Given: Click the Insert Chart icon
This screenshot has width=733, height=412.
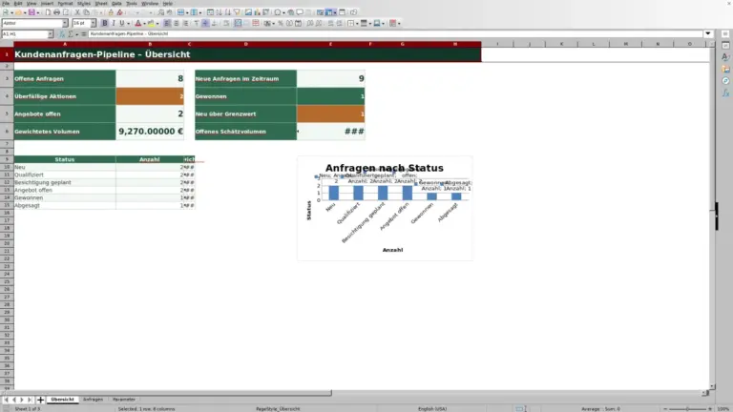Looking at the screenshot, I should coord(257,12).
